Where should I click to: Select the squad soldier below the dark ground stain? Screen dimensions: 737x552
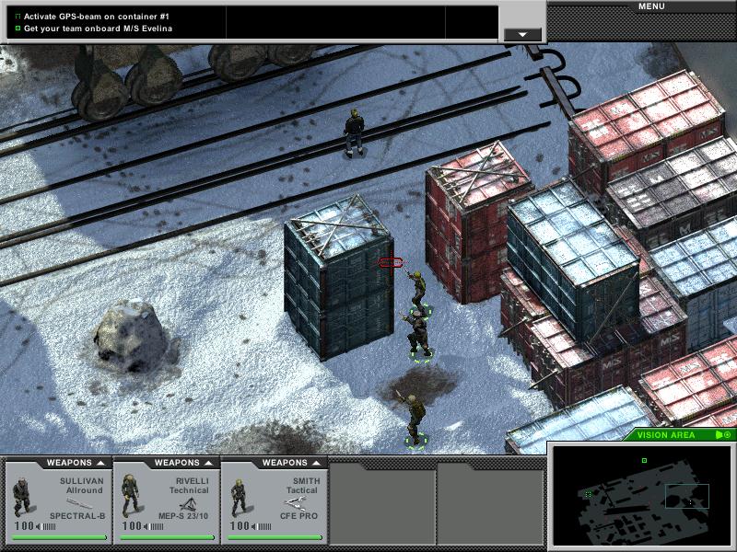coord(414,420)
